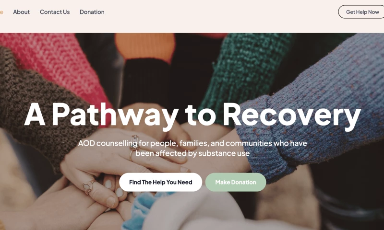The image size is (384, 230).
Task: Click the AOD counselling subtitle text
Action: coord(192,148)
